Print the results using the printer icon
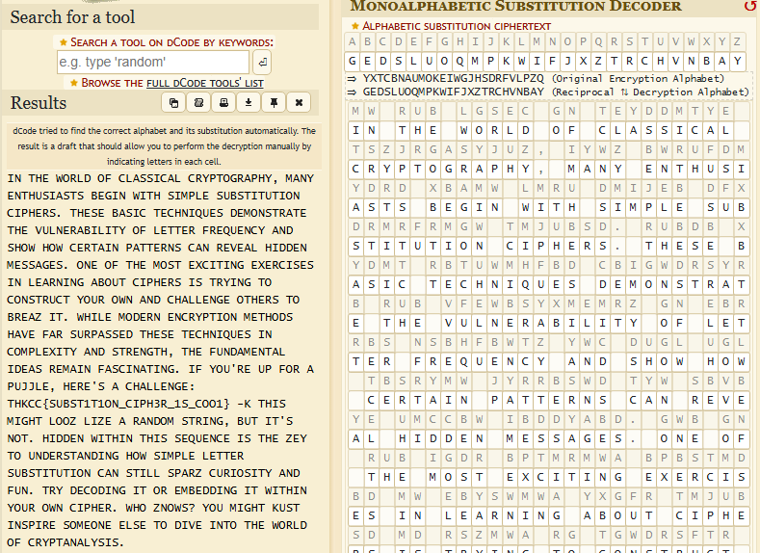The width and height of the screenshot is (760, 553). [223, 103]
